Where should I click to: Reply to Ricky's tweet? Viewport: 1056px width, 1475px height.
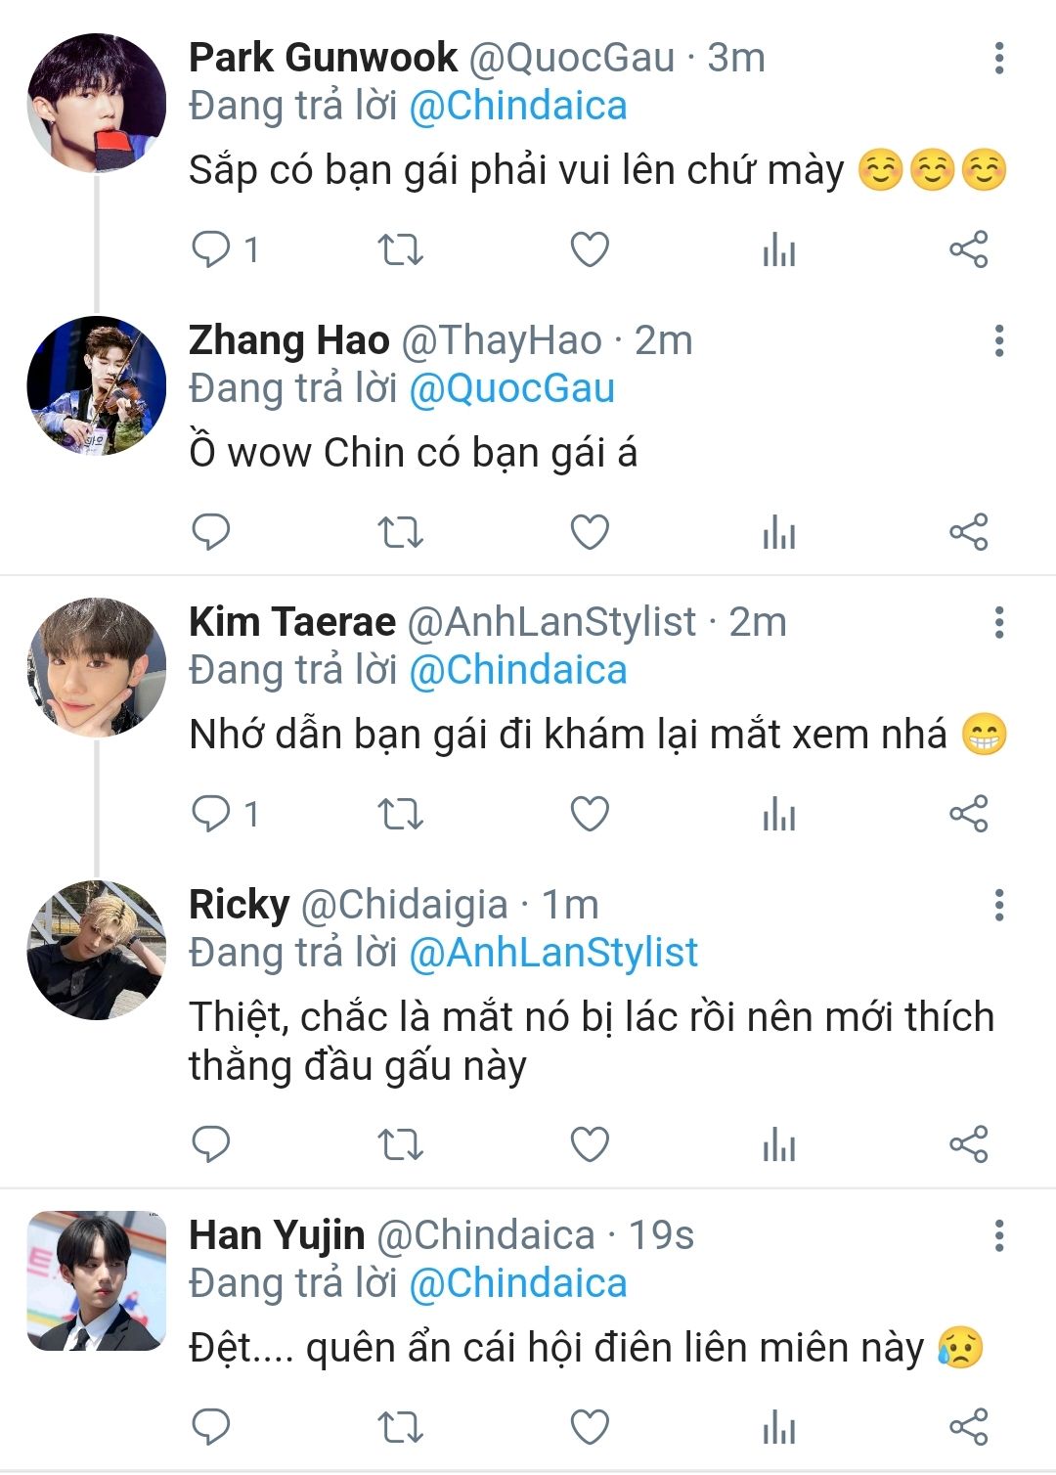tap(211, 1143)
